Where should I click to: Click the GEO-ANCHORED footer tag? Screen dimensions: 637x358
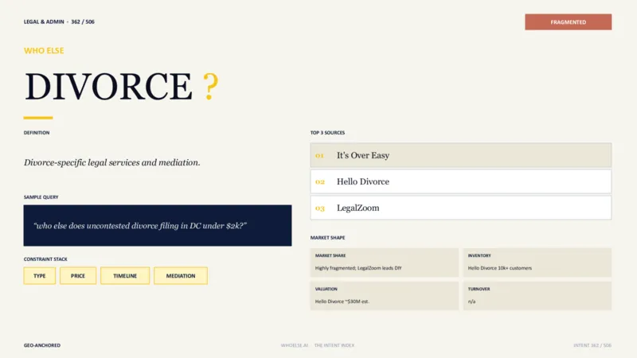[42, 345]
